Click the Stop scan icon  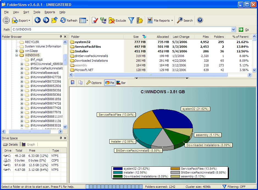point(6,20)
